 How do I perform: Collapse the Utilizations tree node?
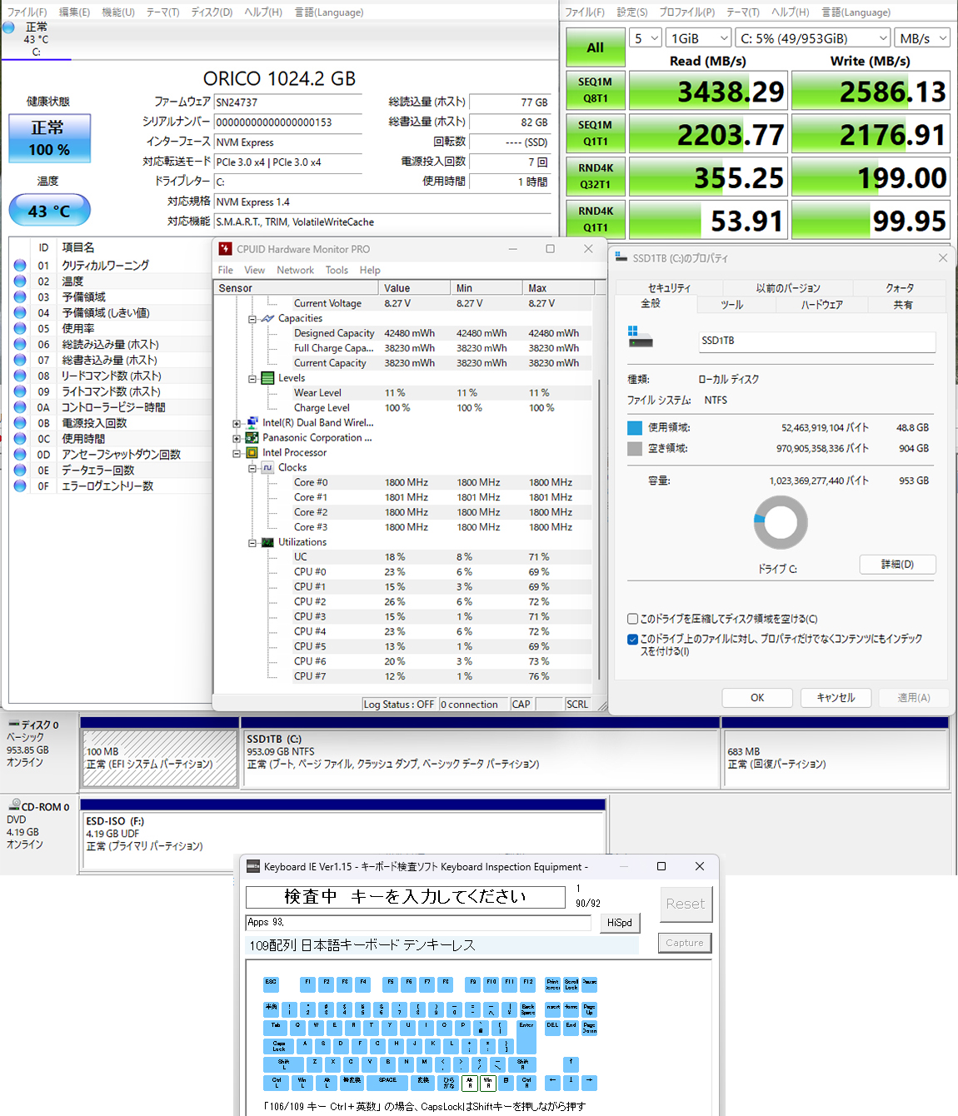pyautogui.click(x=252, y=543)
